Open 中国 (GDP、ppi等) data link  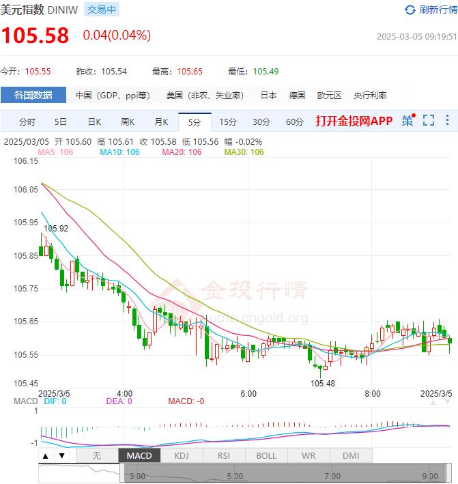[113, 96]
